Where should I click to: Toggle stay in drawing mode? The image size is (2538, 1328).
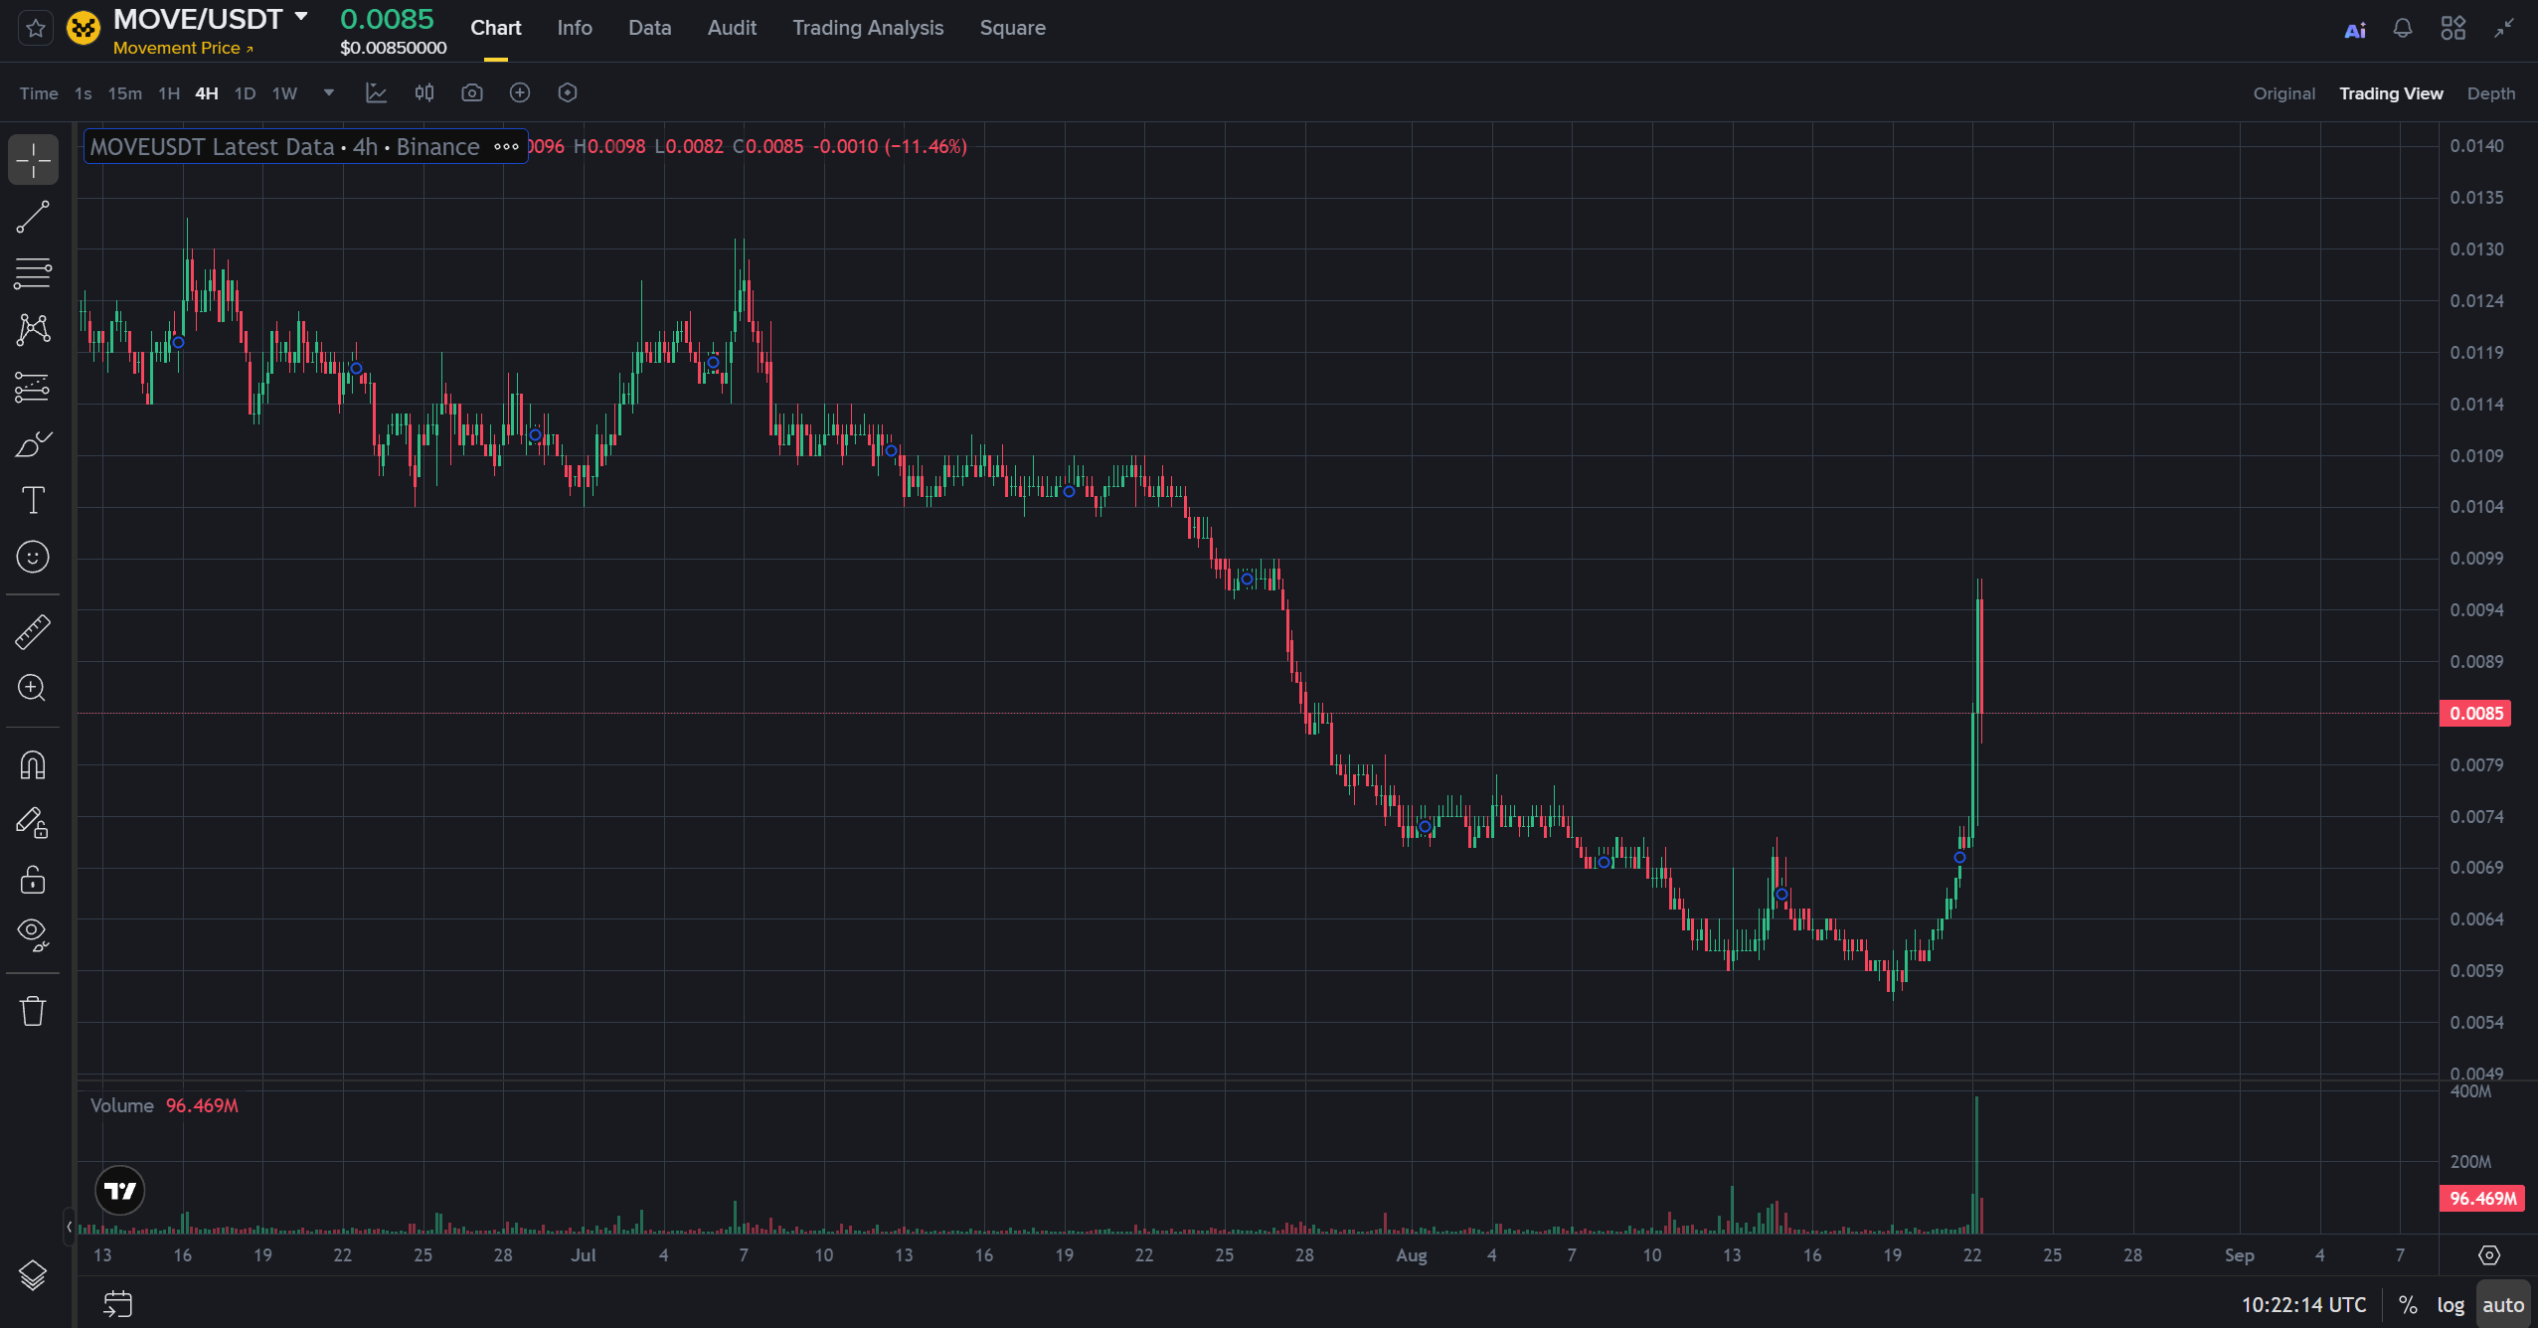33,822
